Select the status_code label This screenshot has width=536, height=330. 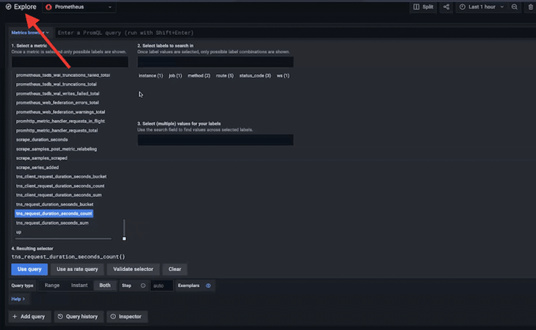(255, 76)
